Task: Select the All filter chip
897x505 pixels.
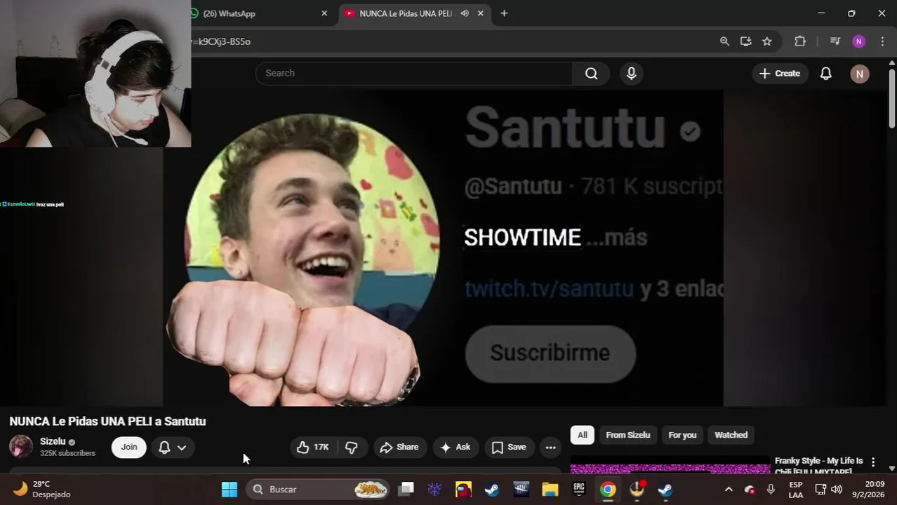Action: 583,435
